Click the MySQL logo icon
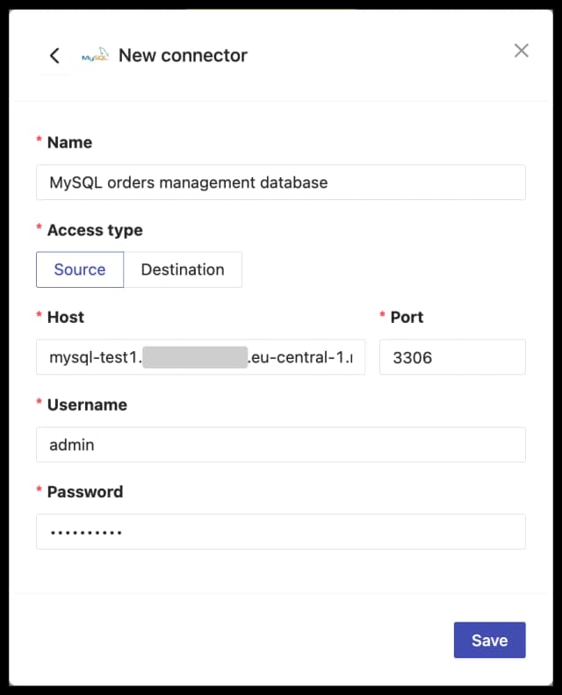This screenshot has width=562, height=695. point(96,55)
